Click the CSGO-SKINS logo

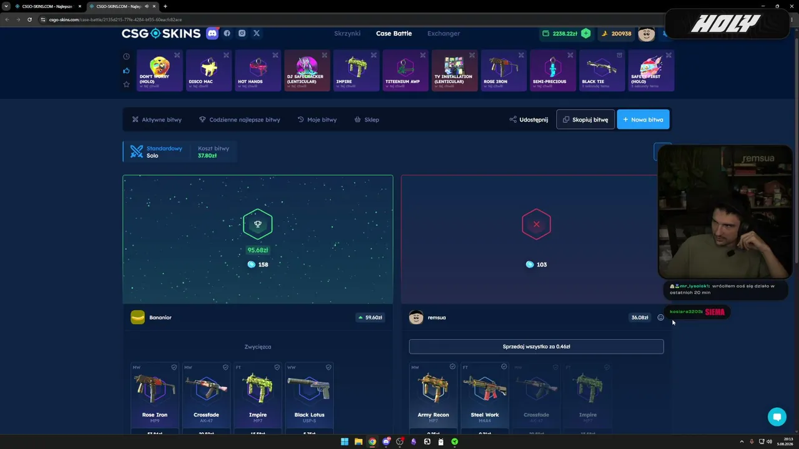click(161, 33)
